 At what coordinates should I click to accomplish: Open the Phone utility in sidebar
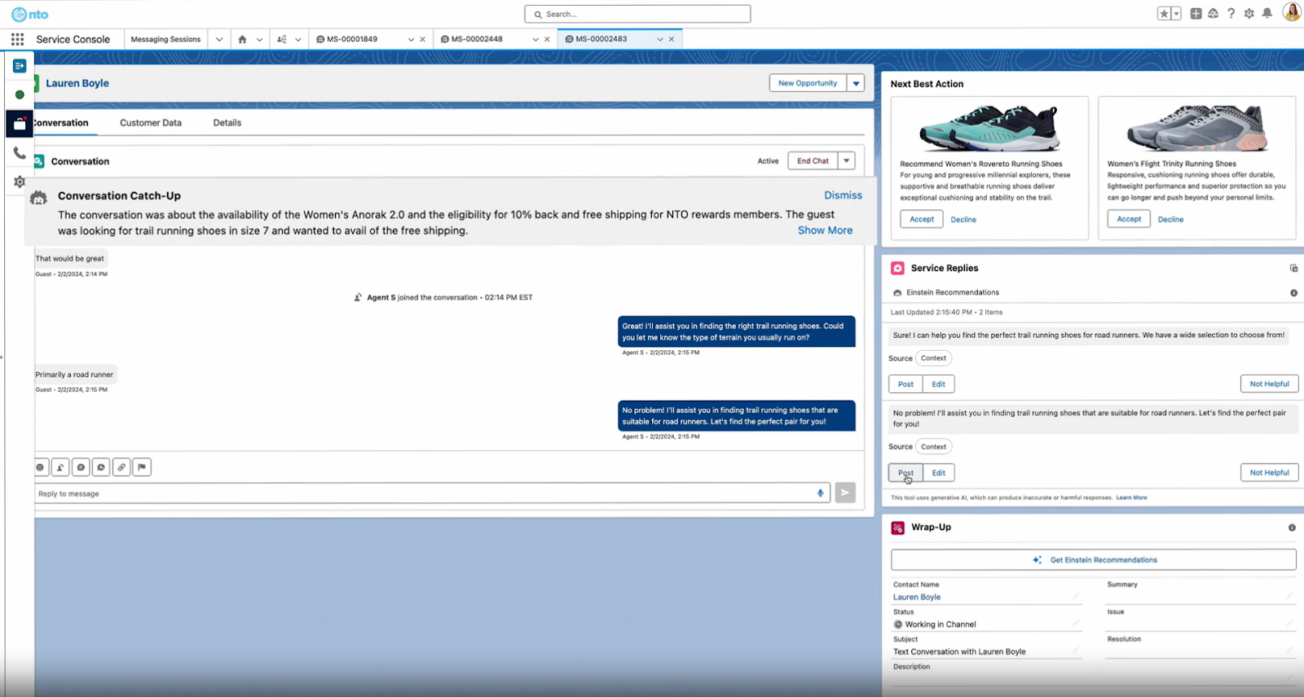pyautogui.click(x=20, y=152)
